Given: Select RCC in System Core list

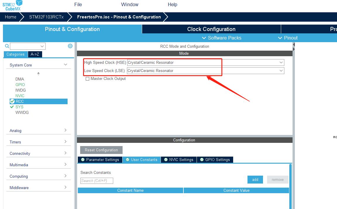Looking at the screenshot, I should (x=39, y=101).
